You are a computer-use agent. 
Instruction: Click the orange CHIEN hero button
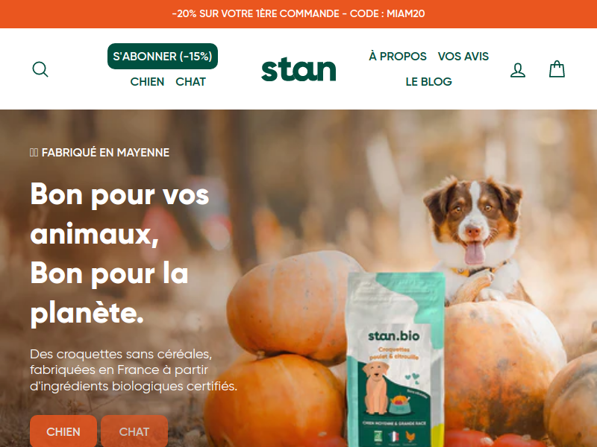point(63,431)
